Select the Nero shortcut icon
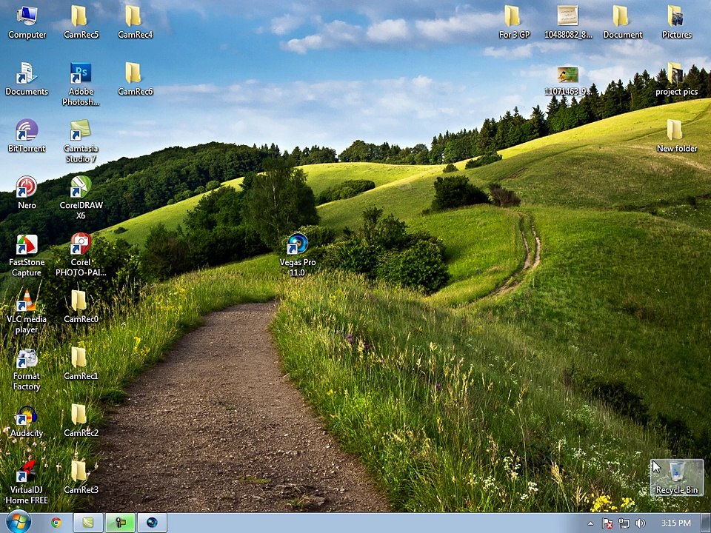This screenshot has width=711, height=533. pyautogui.click(x=27, y=192)
